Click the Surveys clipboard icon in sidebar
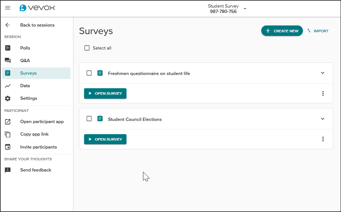 coord(8,73)
